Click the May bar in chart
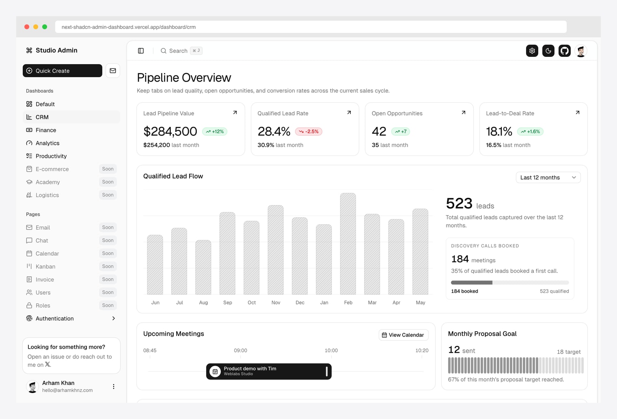The height and width of the screenshot is (419, 617). point(420,251)
